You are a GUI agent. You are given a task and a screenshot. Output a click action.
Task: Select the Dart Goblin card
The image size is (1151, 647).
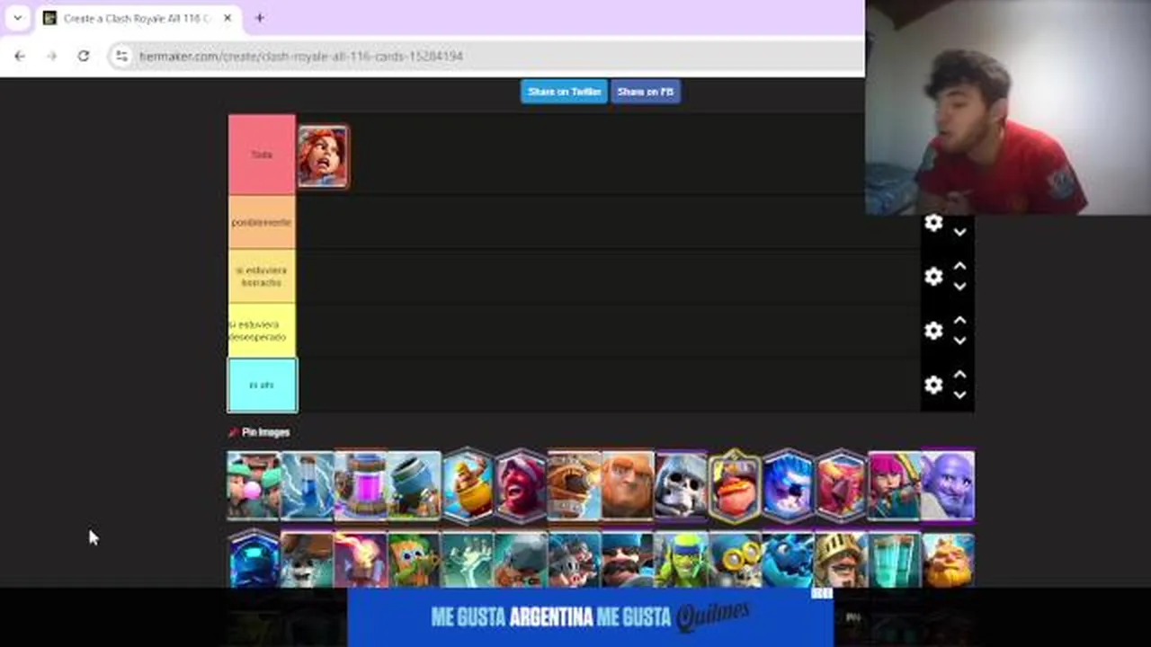[x=415, y=560]
